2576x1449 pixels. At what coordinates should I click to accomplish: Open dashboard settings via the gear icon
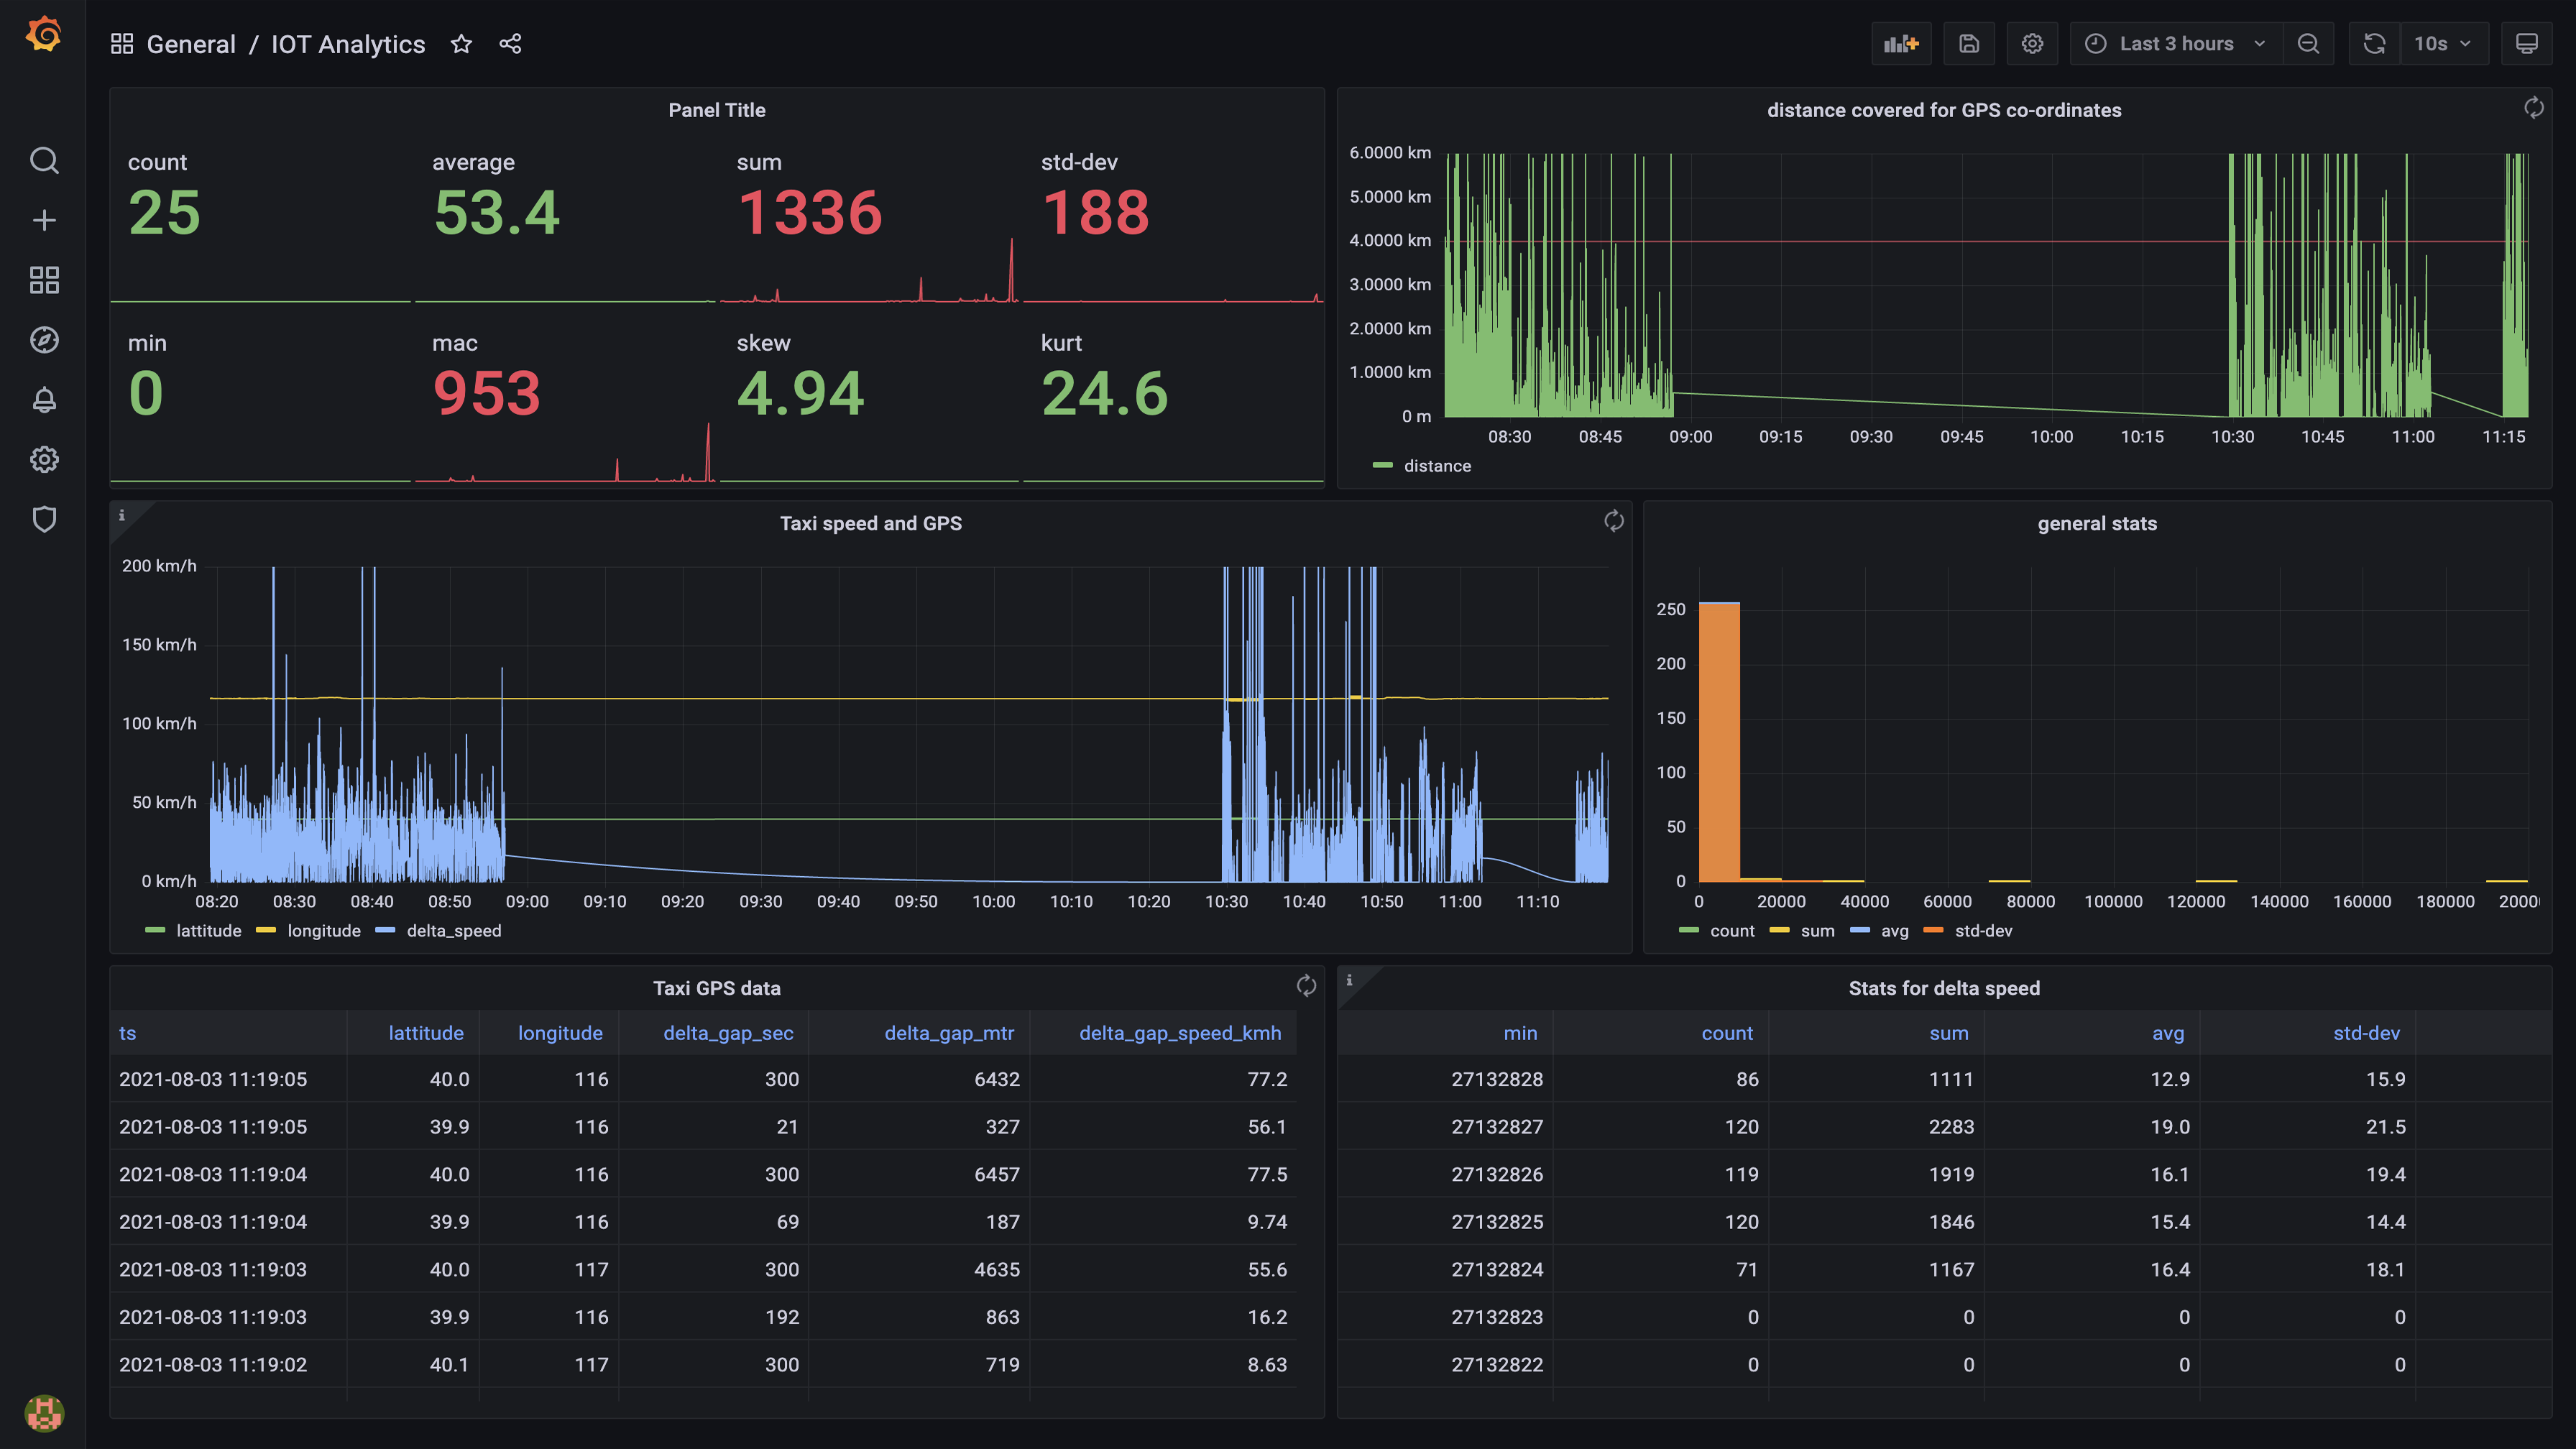coord(2032,43)
